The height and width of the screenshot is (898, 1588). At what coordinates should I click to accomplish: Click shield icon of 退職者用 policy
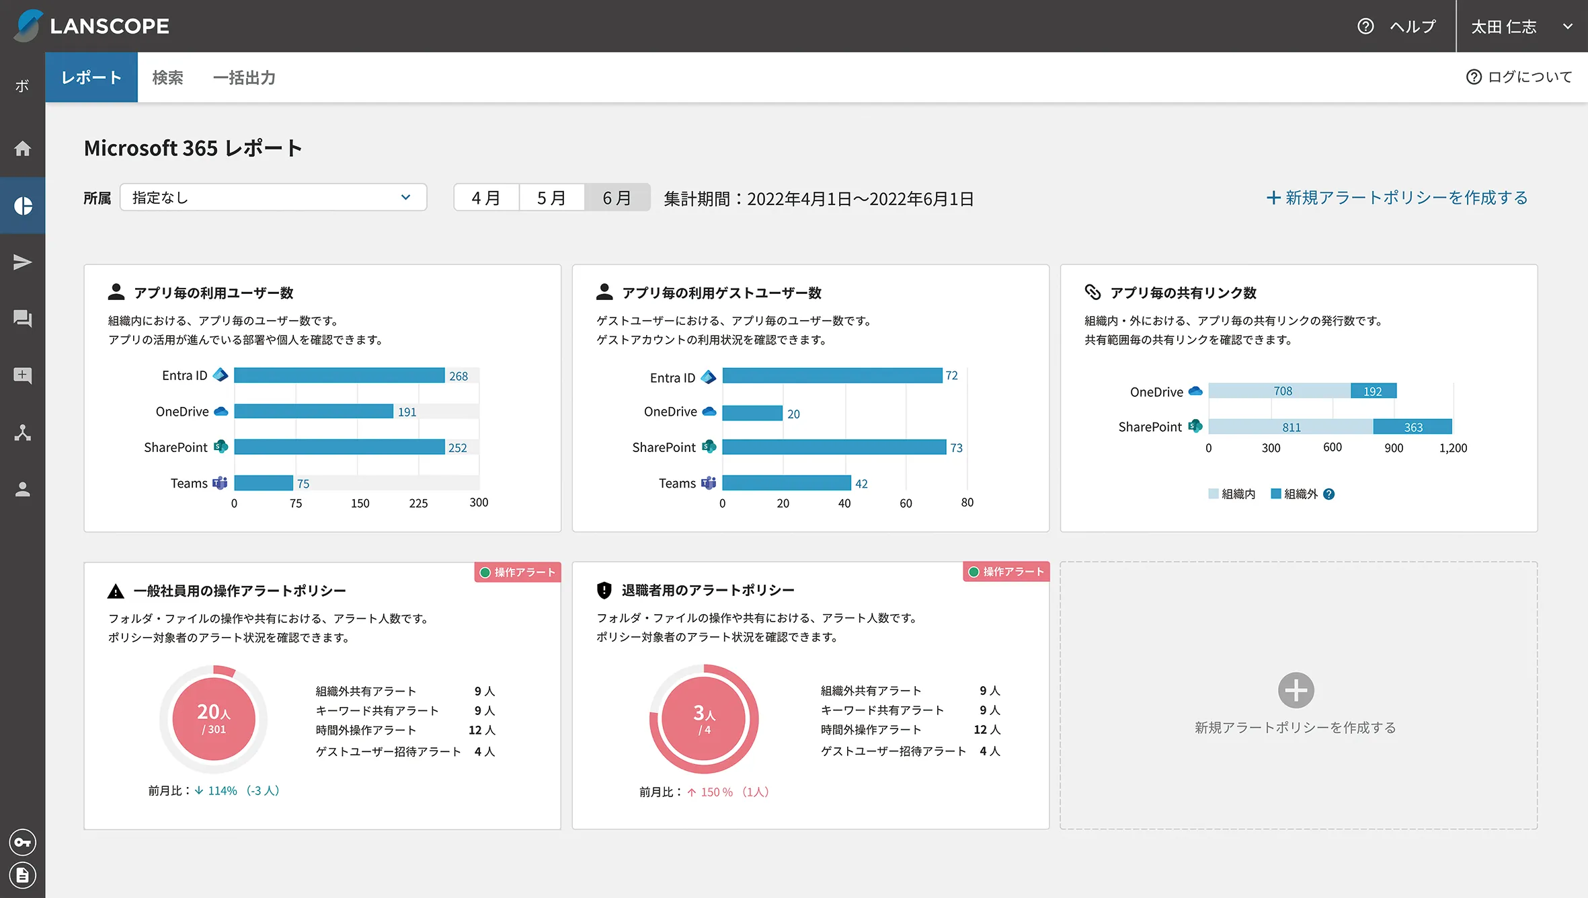[x=604, y=590]
